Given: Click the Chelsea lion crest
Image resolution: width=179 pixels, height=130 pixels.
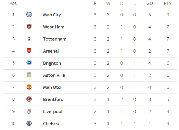Looking at the screenshot, I should 29,123.
